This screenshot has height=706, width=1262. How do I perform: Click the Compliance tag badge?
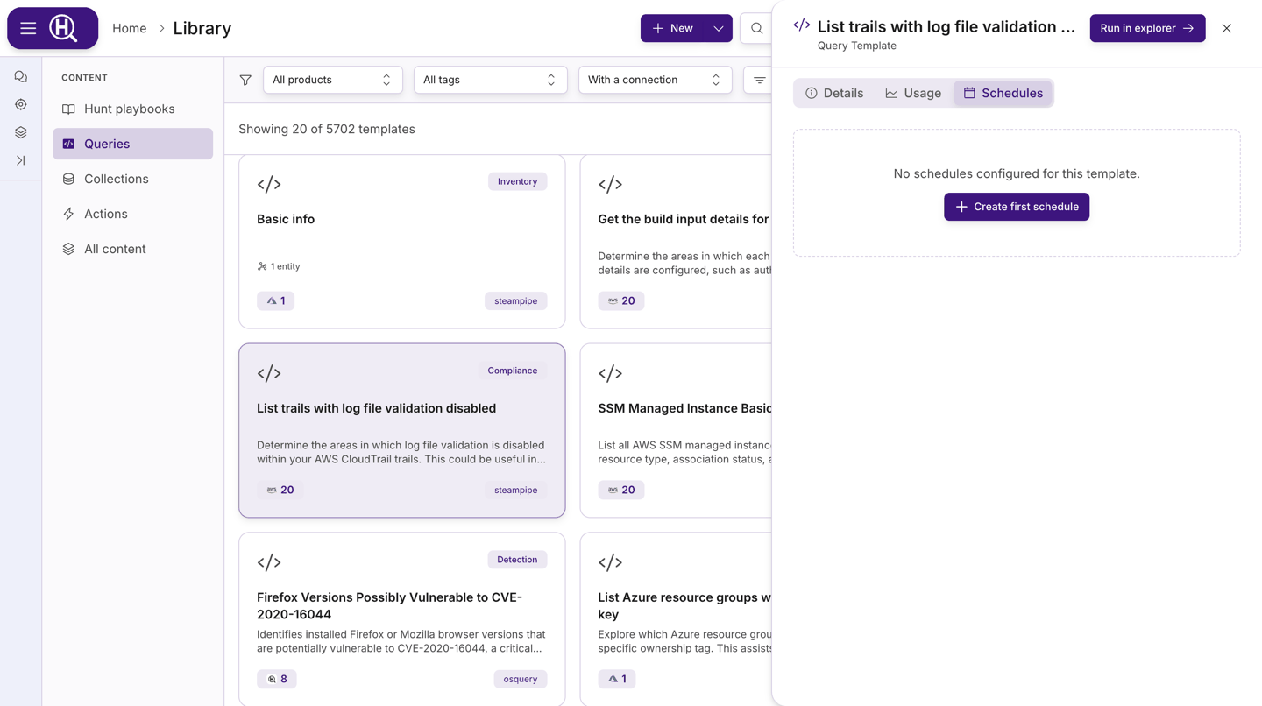click(x=513, y=371)
